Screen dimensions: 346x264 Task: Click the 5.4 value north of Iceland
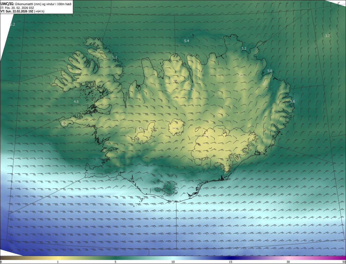tap(187, 41)
